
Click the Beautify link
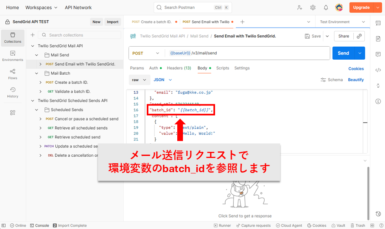(x=356, y=80)
